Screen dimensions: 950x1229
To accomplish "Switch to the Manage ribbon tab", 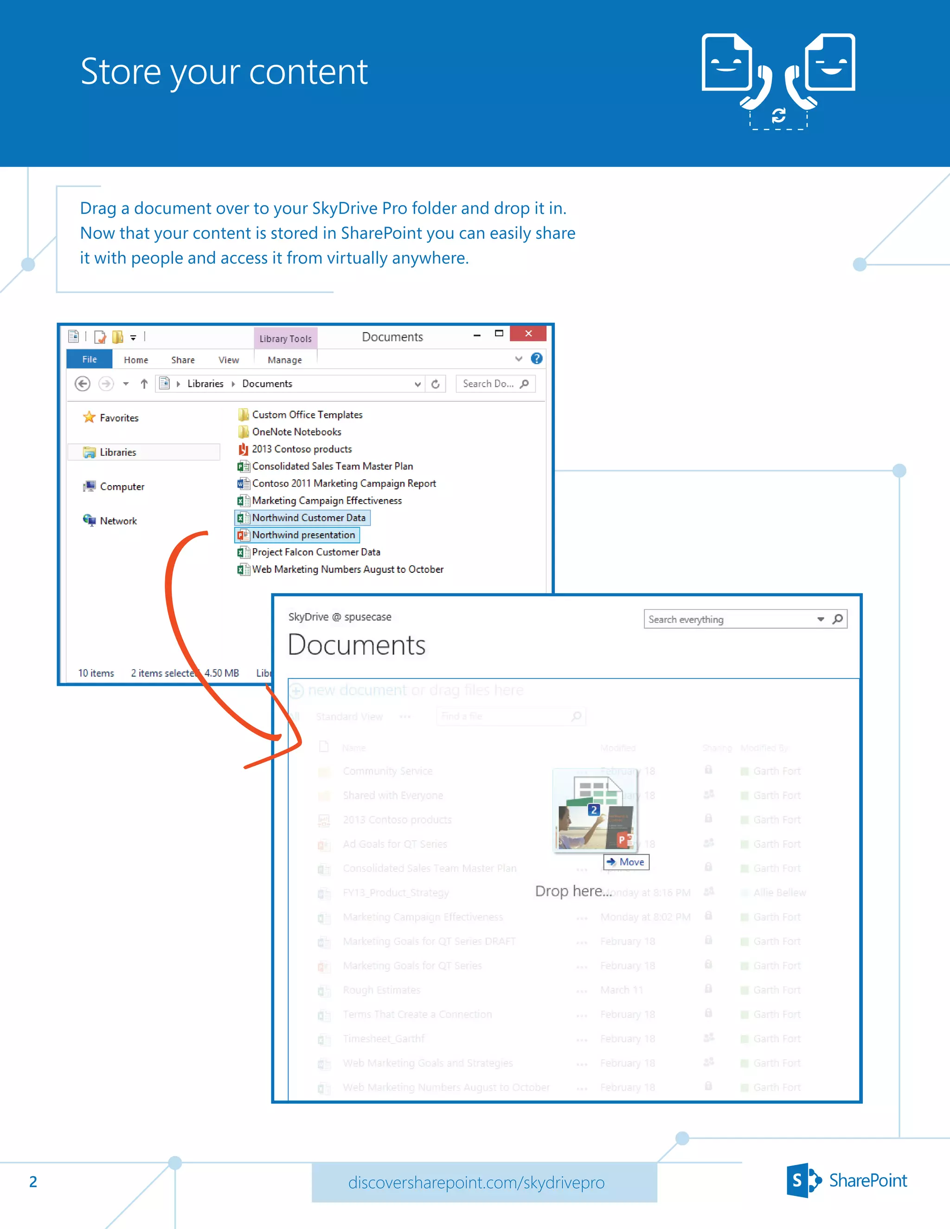I will pos(285,359).
